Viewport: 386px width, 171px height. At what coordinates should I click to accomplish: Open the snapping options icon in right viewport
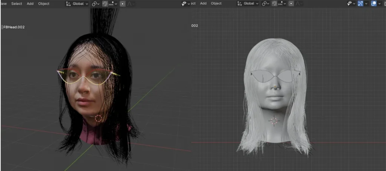282,3
